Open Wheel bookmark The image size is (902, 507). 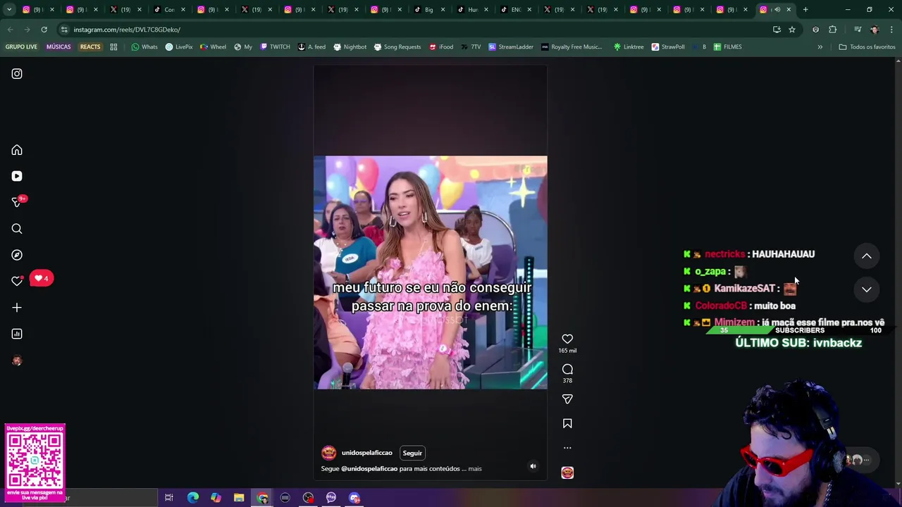(213, 46)
